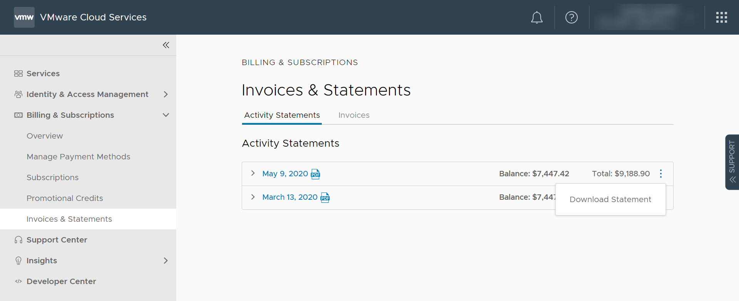Open the help question mark icon

tap(571, 17)
